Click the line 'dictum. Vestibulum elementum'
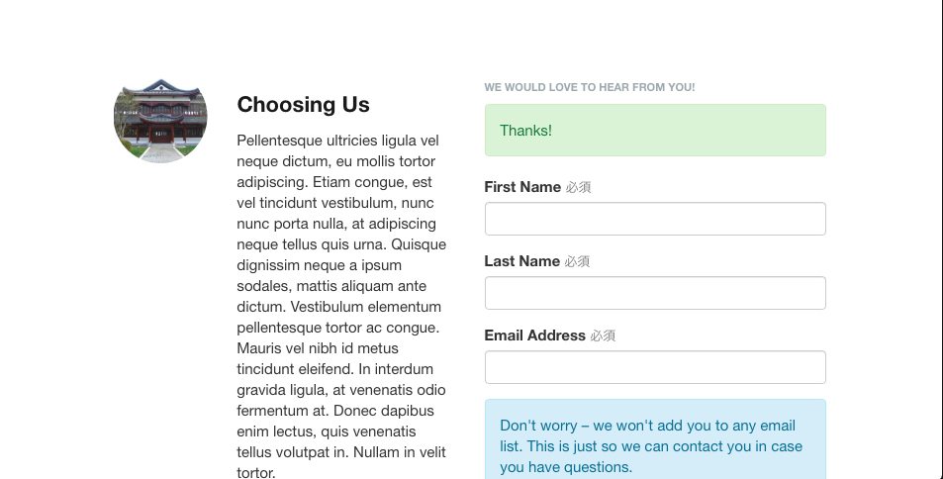This screenshot has width=943, height=479. click(x=339, y=307)
